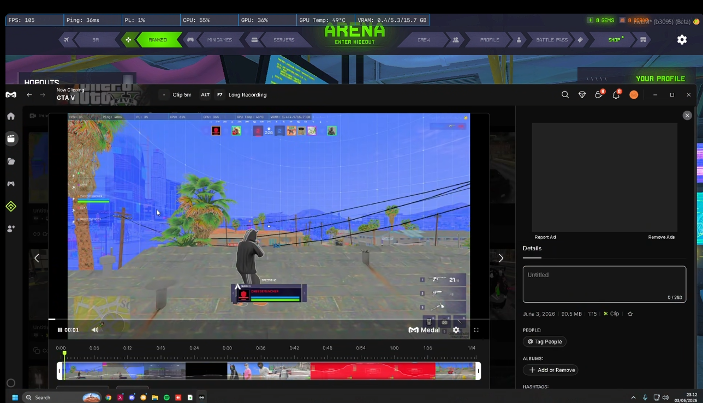The width and height of the screenshot is (703, 403).
Task: Mute the clip with the speaker icon
Action: (95, 330)
